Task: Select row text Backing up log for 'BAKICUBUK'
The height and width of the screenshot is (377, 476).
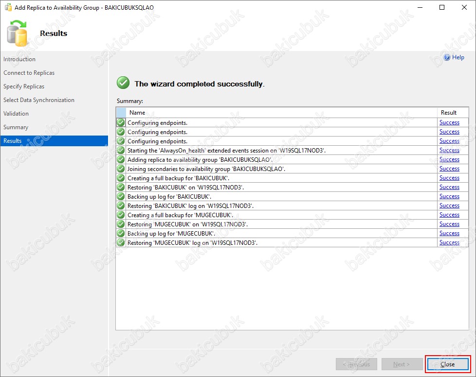Action: click(169, 197)
